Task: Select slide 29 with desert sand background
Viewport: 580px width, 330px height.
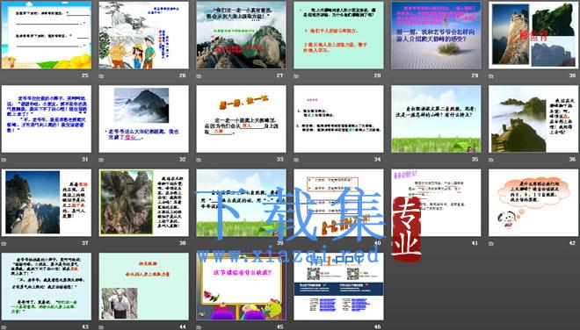Action: [436, 35]
